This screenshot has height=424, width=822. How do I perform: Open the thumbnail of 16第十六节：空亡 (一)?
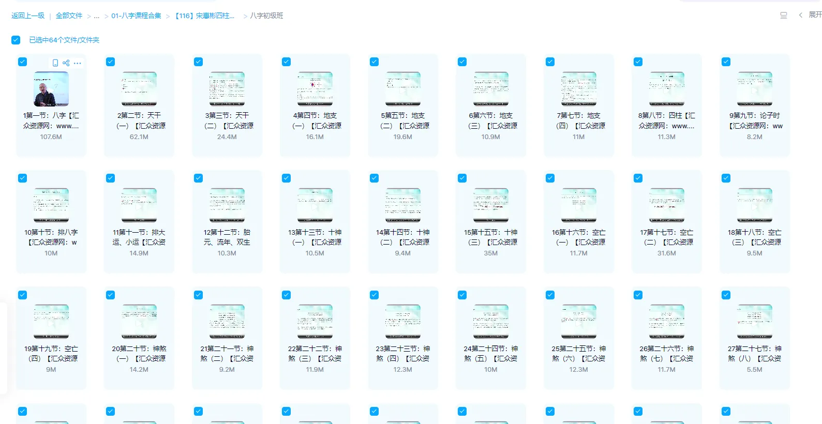pos(579,205)
